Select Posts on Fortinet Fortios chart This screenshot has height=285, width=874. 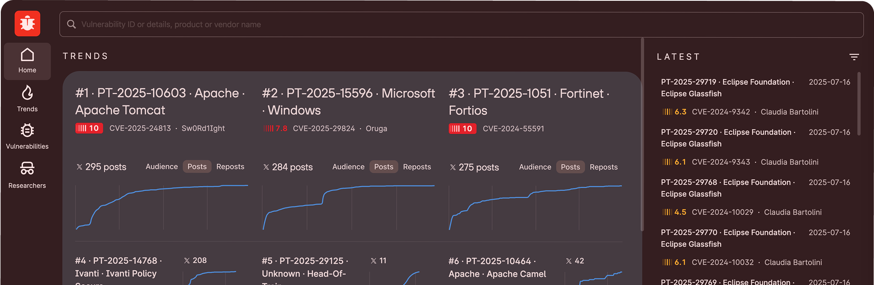pyautogui.click(x=570, y=167)
